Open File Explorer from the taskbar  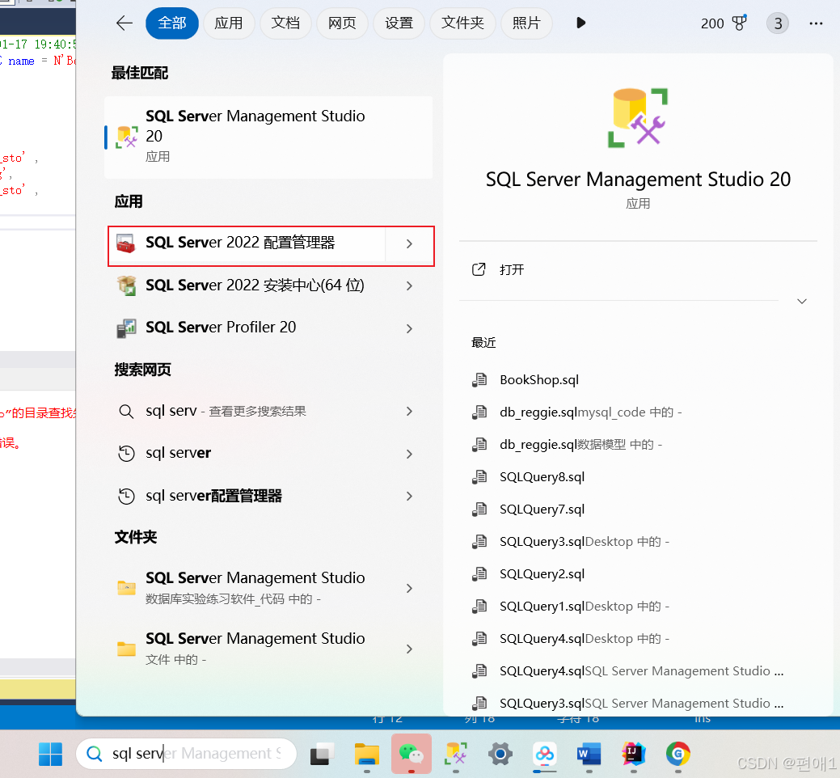click(367, 754)
